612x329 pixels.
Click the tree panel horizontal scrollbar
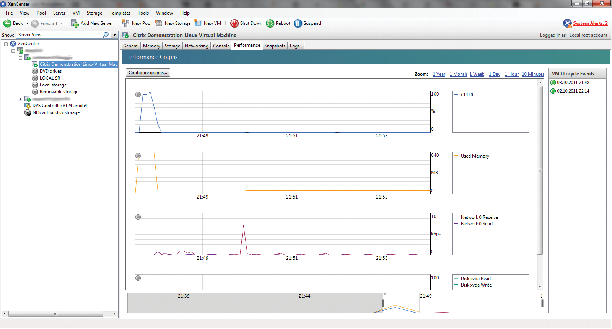pyautogui.click(x=56, y=314)
